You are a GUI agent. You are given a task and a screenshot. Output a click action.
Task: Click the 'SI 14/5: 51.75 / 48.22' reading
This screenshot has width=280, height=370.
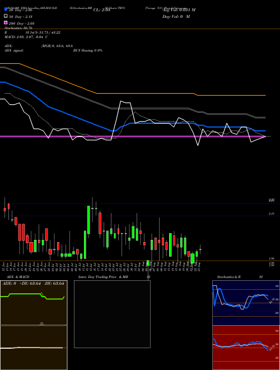(x=43, y=33)
